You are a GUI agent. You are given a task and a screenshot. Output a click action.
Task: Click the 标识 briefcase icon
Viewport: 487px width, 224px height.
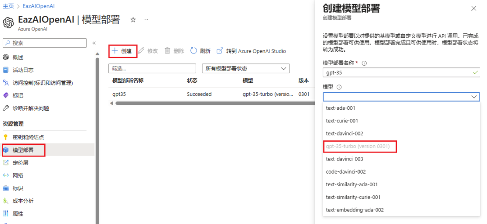coord(5,188)
